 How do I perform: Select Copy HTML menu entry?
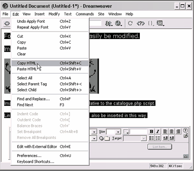click(50, 63)
